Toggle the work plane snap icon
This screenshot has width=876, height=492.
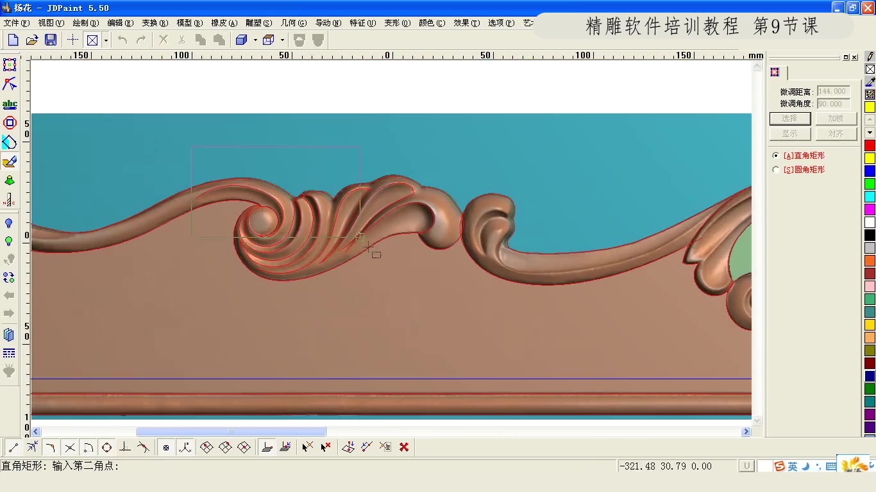tap(267, 447)
